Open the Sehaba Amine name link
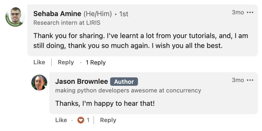 point(57,14)
